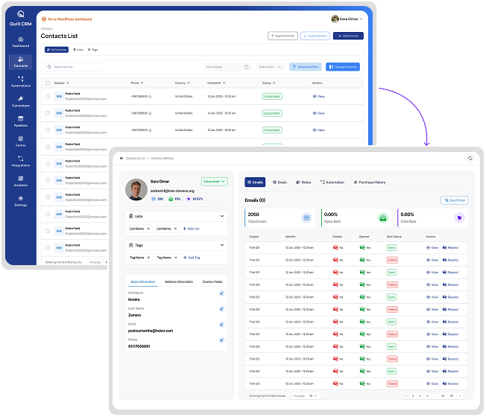
Task: Open Settings in the sidebar
Action: click(x=20, y=200)
